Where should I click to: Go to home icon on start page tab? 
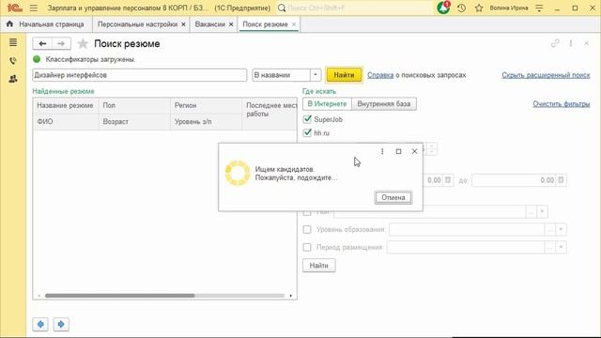pos(9,23)
